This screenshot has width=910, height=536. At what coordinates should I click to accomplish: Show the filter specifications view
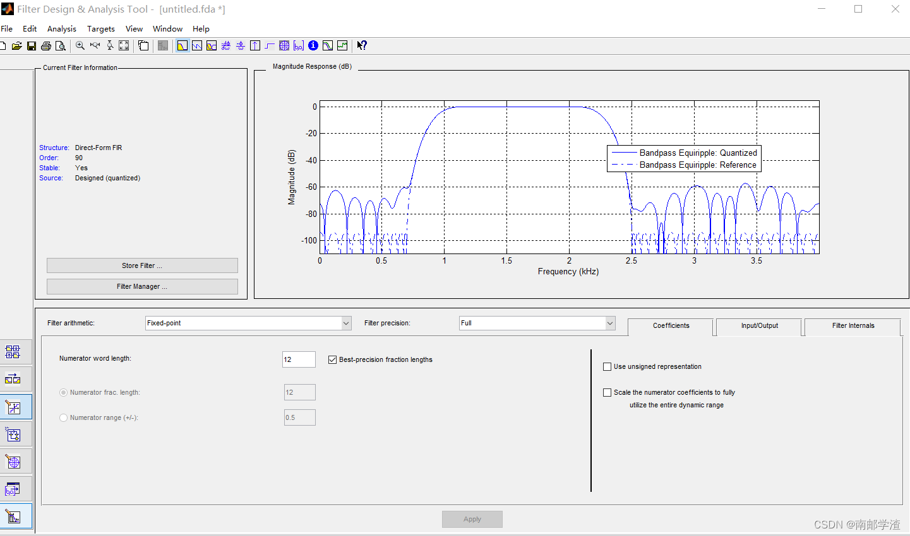163,45
